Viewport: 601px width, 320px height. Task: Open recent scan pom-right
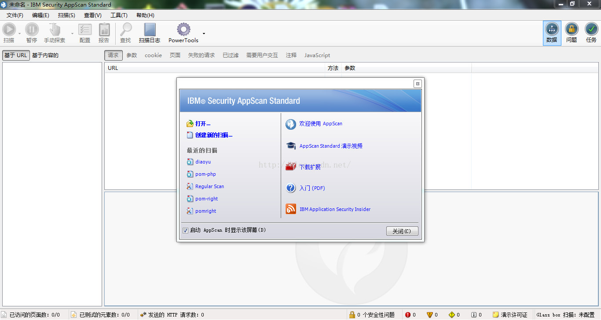point(207,199)
